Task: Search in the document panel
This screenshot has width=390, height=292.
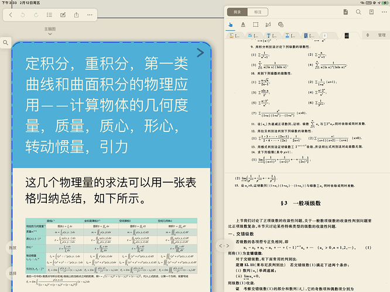Action: (358, 12)
